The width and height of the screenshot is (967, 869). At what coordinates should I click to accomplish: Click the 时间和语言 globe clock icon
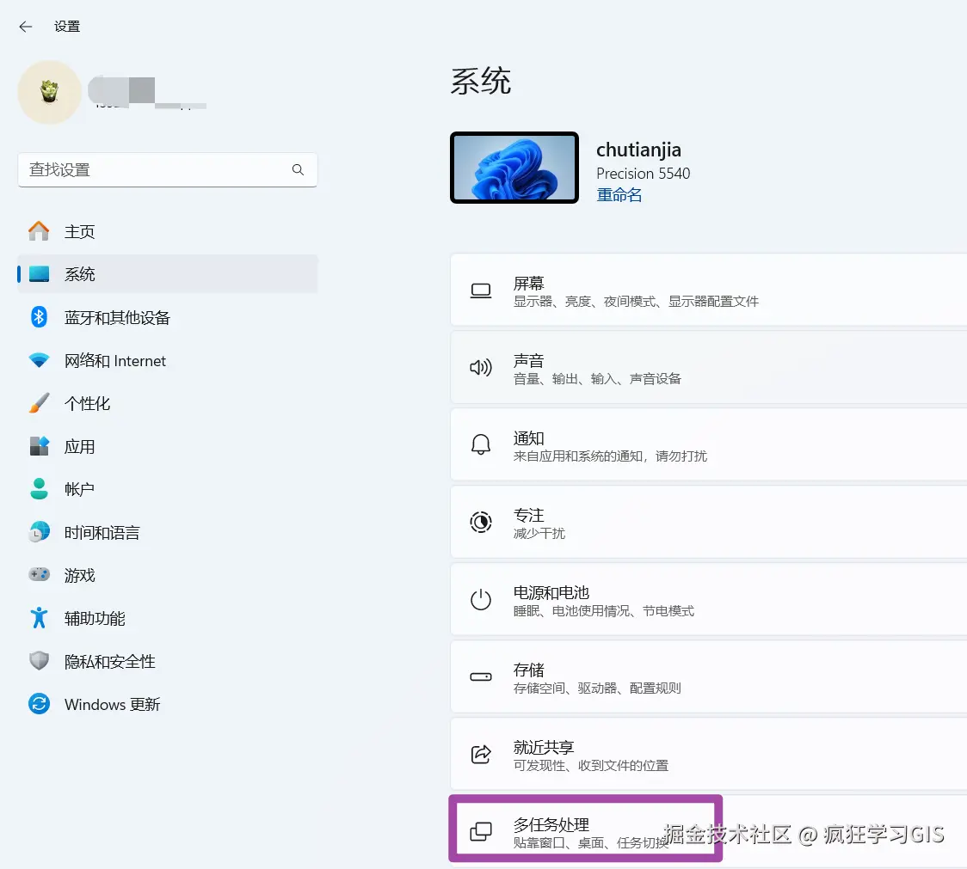(x=39, y=532)
